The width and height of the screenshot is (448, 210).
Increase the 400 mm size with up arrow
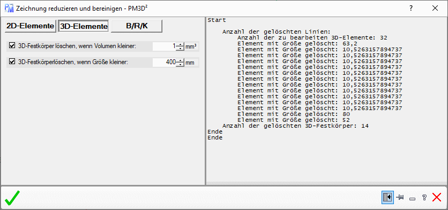click(x=180, y=60)
